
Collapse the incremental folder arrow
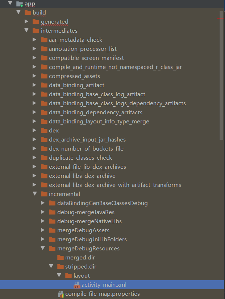point(35,194)
